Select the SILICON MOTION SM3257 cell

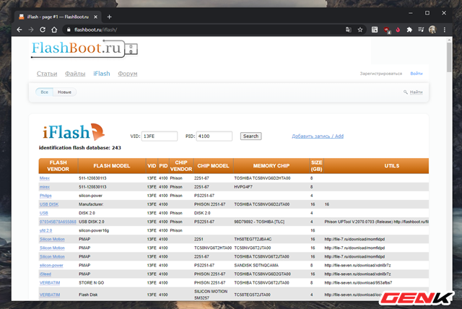[x=211, y=295]
